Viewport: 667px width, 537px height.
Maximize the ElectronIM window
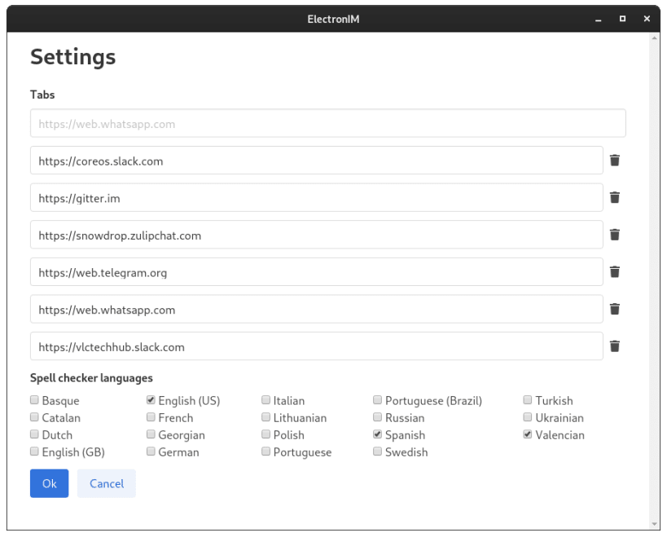tap(622, 19)
